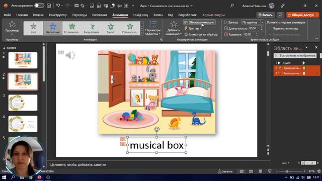The height and width of the screenshot is (181, 322).
Task: Open dropdown arrow of entry 3 Прямоугольник
Action: [317, 73]
